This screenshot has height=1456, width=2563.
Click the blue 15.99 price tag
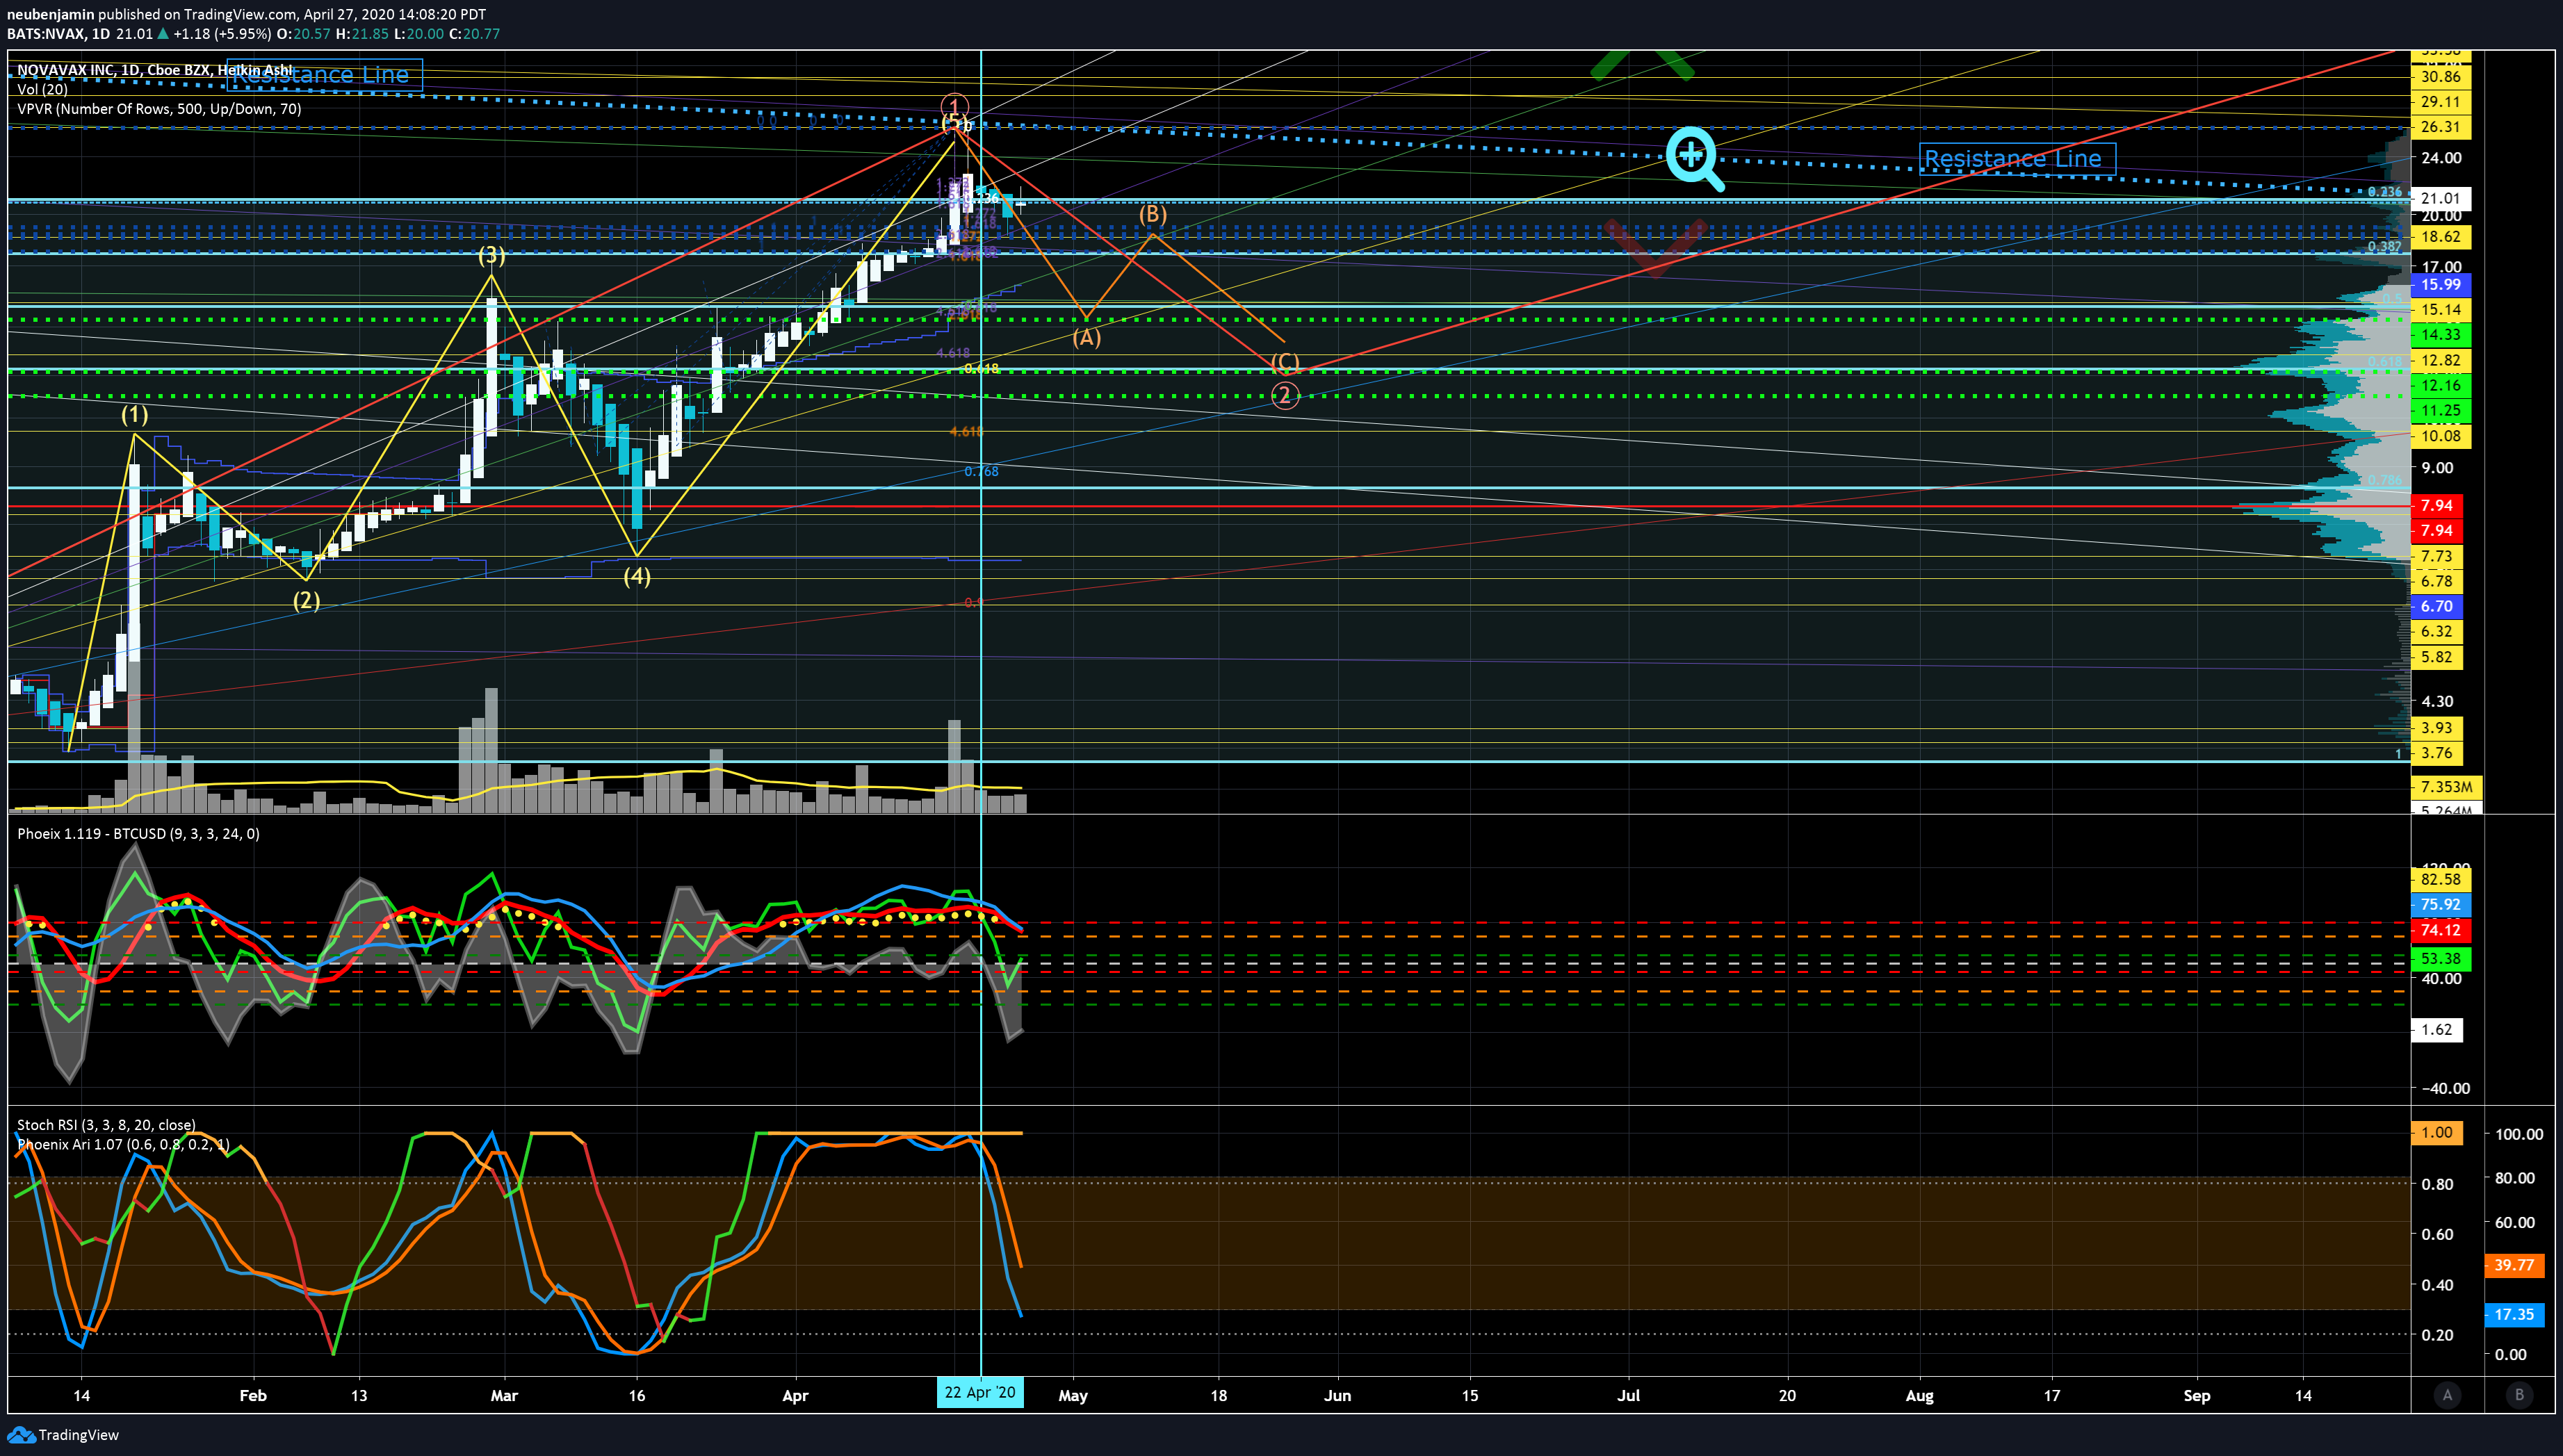click(2440, 285)
